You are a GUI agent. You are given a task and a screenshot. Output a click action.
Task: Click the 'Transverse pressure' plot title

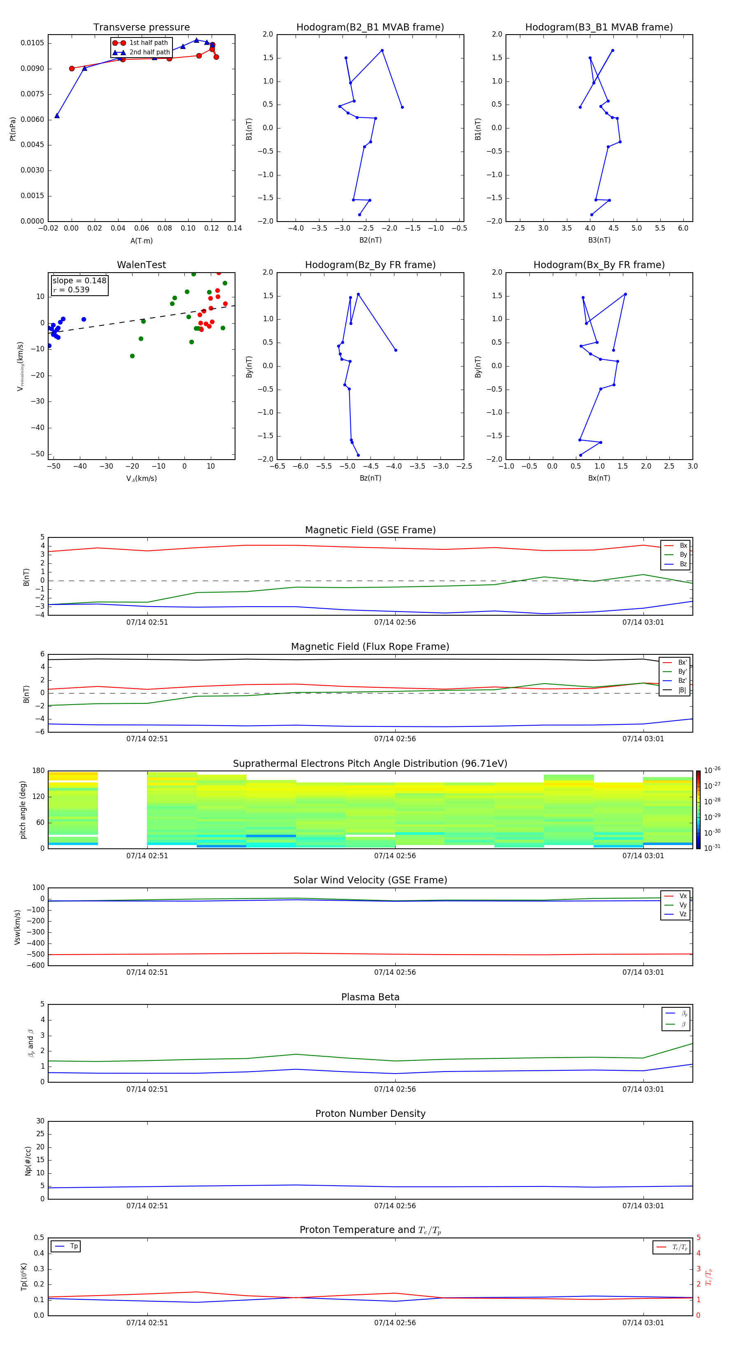pos(141,28)
